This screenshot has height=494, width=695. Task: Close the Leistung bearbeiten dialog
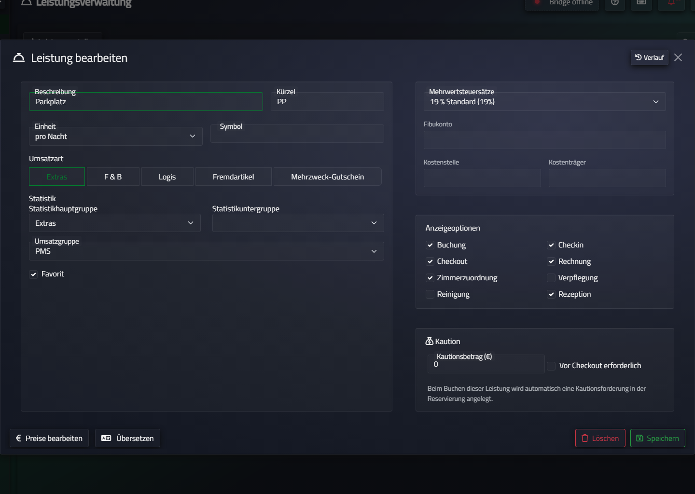[x=678, y=57]
